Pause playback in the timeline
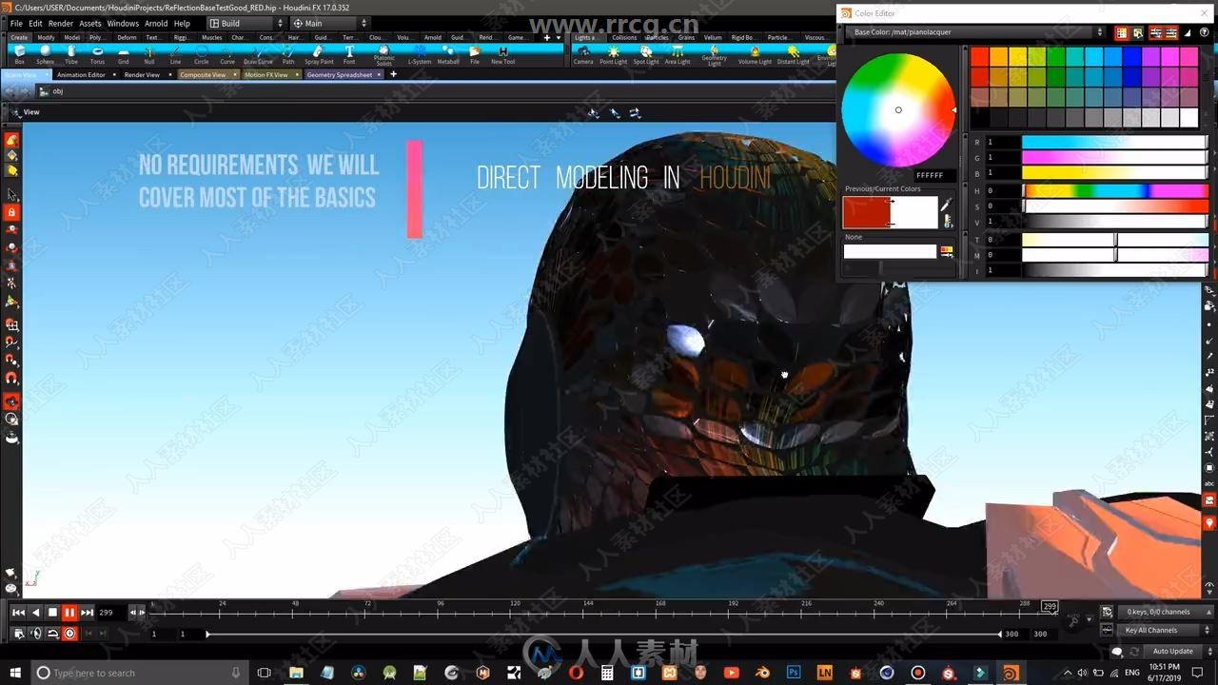 [69, 613]
